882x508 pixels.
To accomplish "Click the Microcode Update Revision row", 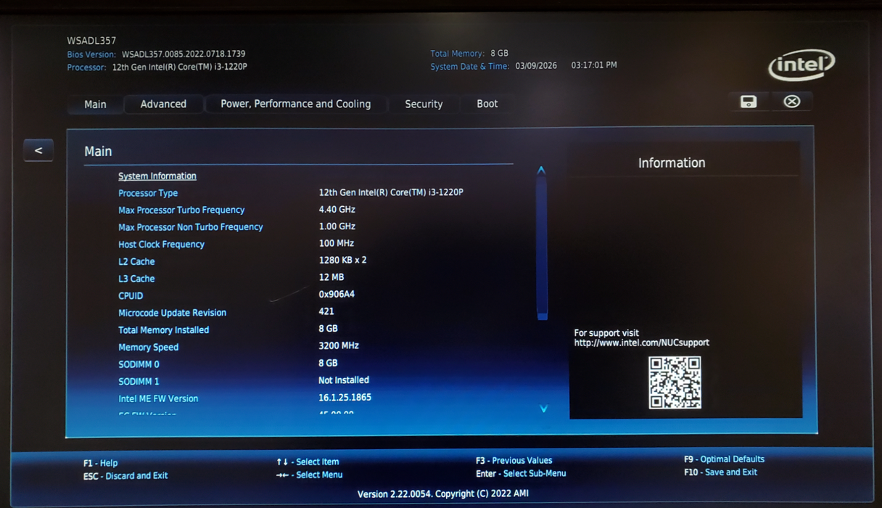I will tap(172, 313).
